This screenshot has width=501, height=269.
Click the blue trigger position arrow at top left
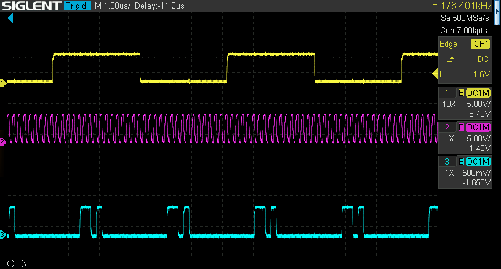pyautogui.click(x=10, y=20)
